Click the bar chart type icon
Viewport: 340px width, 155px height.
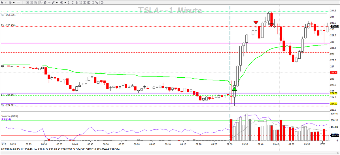(x=2, y=3)
